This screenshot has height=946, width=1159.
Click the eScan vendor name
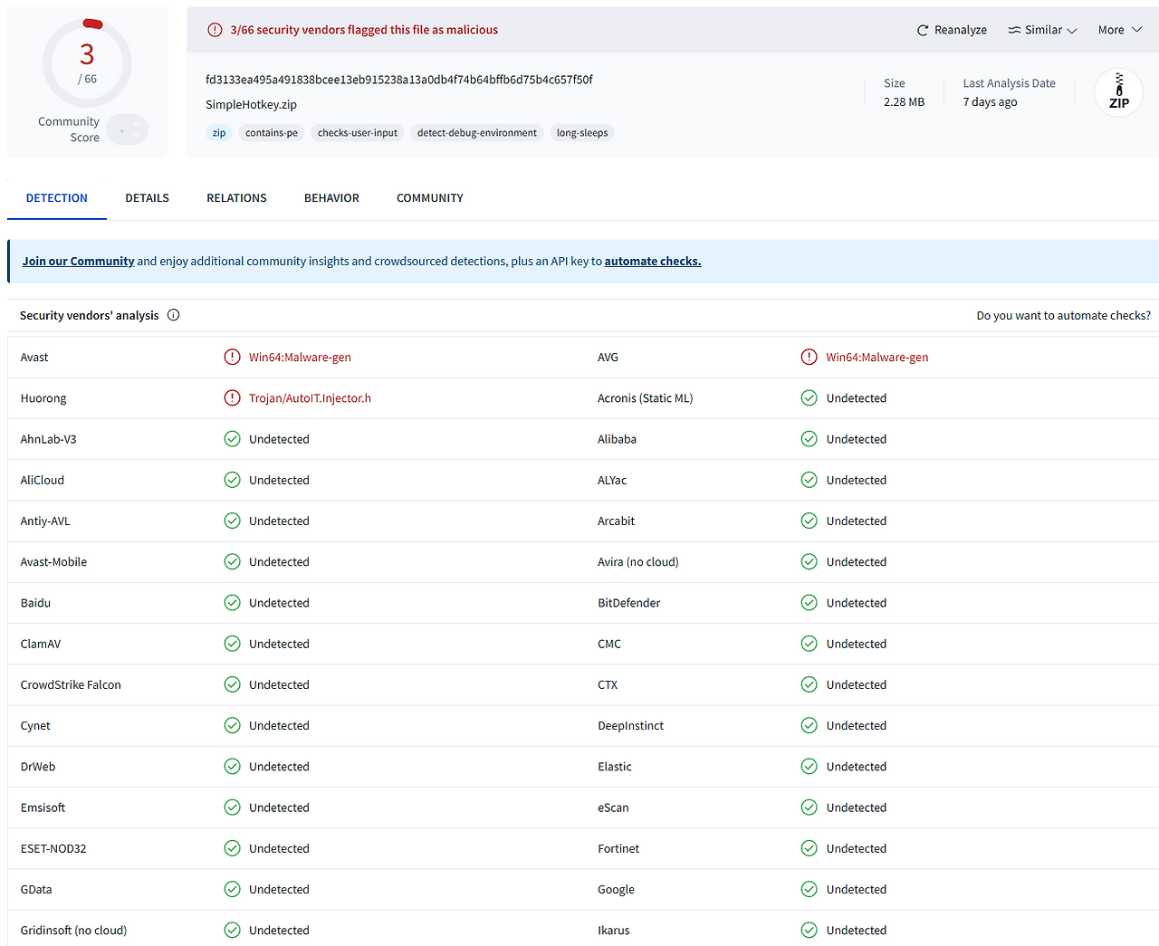613,807
